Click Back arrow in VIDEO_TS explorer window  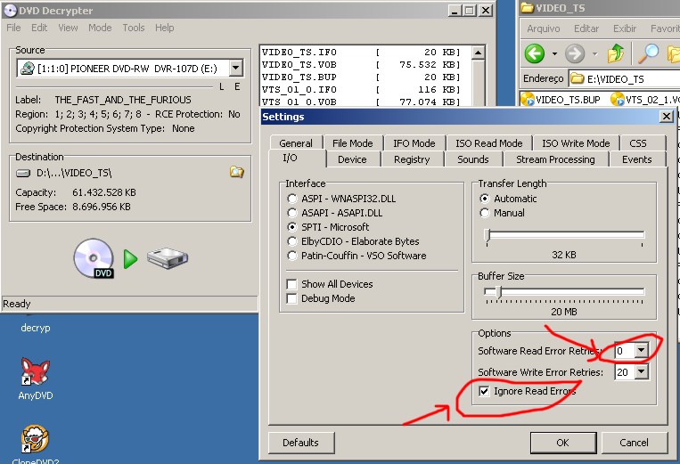[x=535, y=54]
